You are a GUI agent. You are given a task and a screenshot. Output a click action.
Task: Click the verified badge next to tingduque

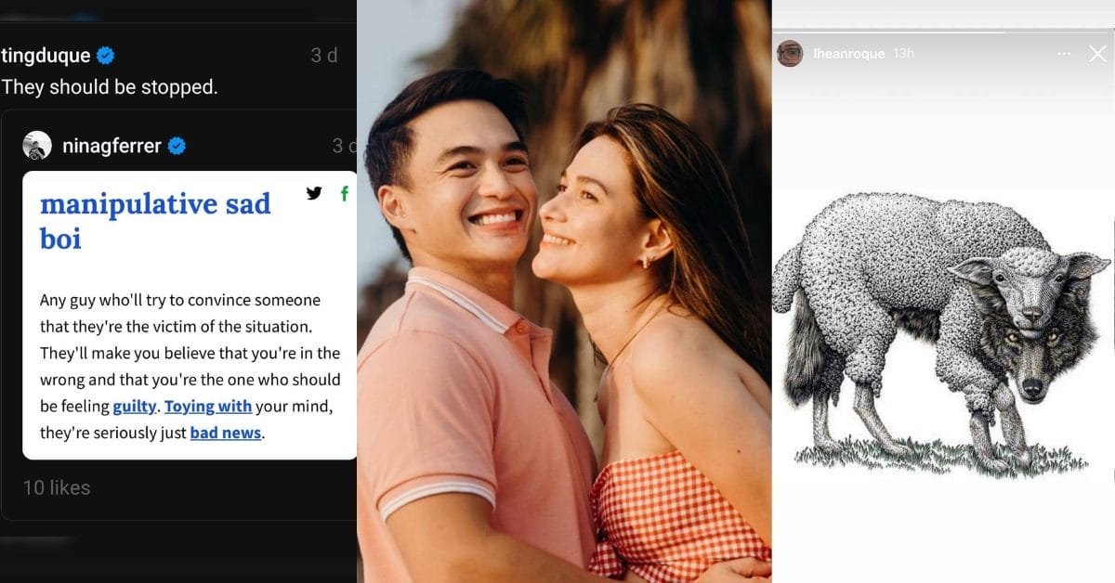pos(103,55)
